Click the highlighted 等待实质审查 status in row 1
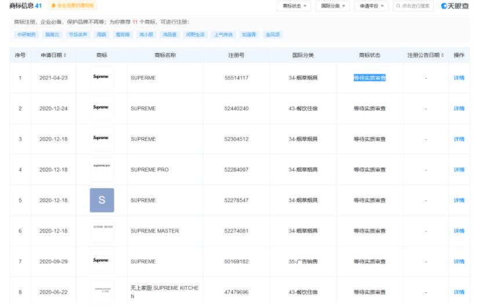The width and height of the screenshot is (484, 308). click(x=370, y=78)
